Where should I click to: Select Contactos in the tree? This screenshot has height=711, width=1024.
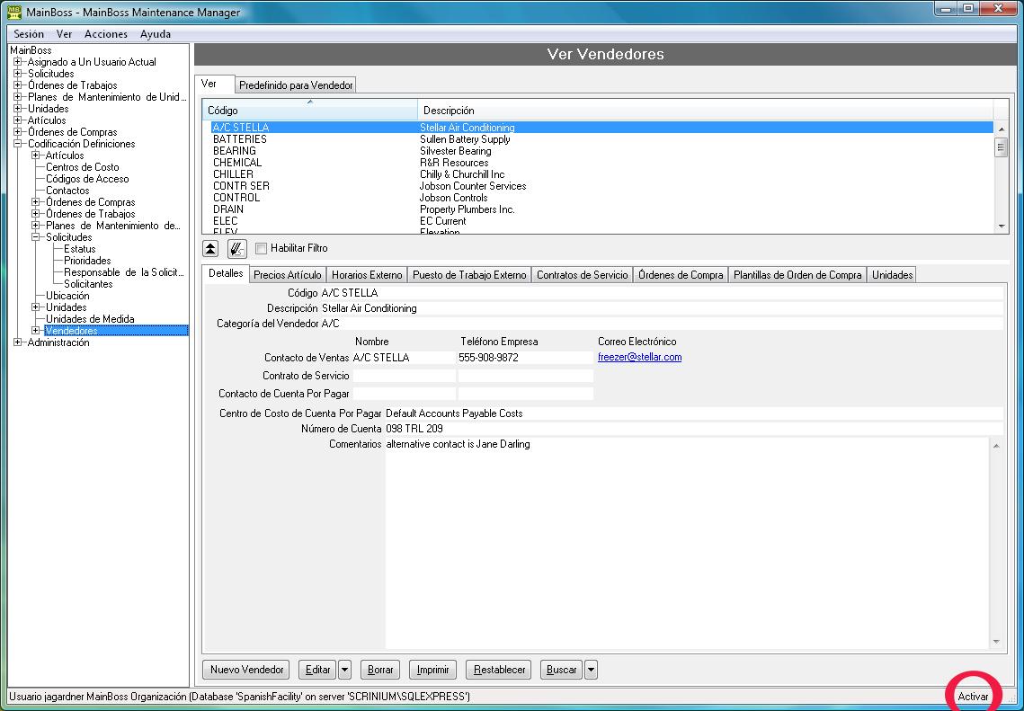67,191
